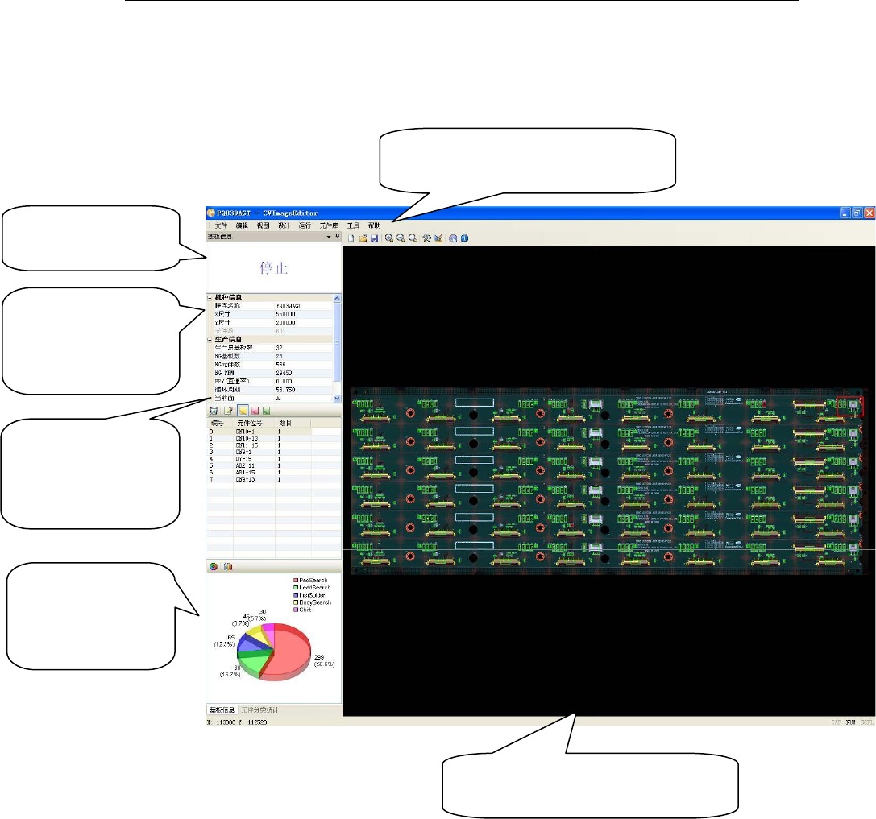
Task: Click the 停止 status label
Action: click(274, 268)
